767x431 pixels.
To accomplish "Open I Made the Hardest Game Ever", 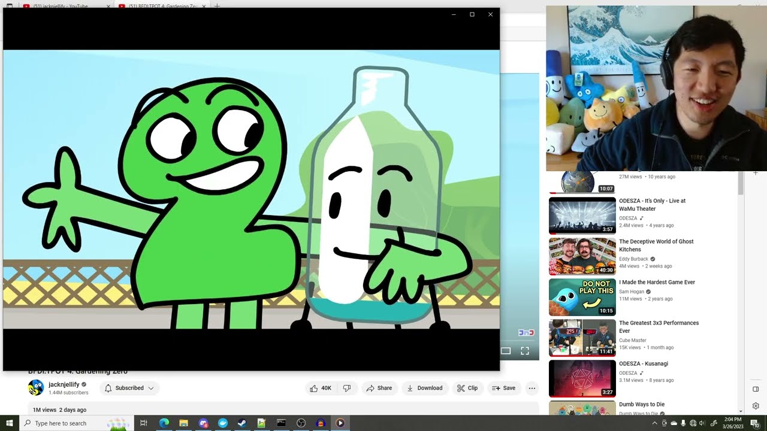I will [x=657, y=282].
